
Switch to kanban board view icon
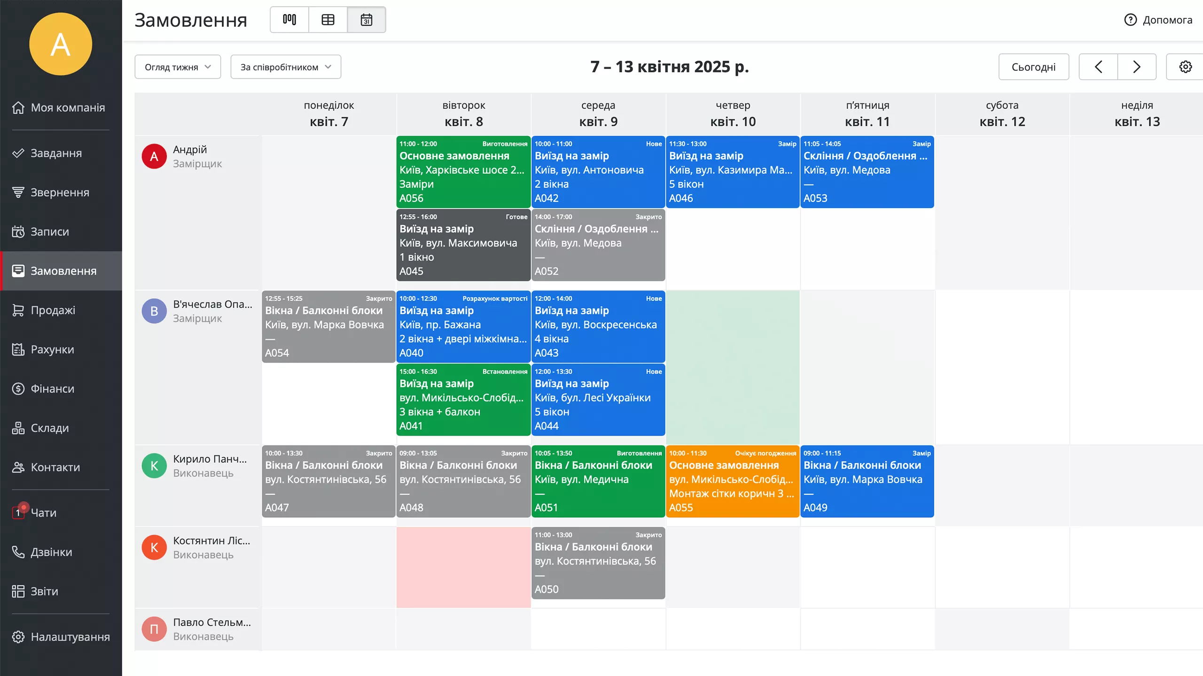click(289, 20)
